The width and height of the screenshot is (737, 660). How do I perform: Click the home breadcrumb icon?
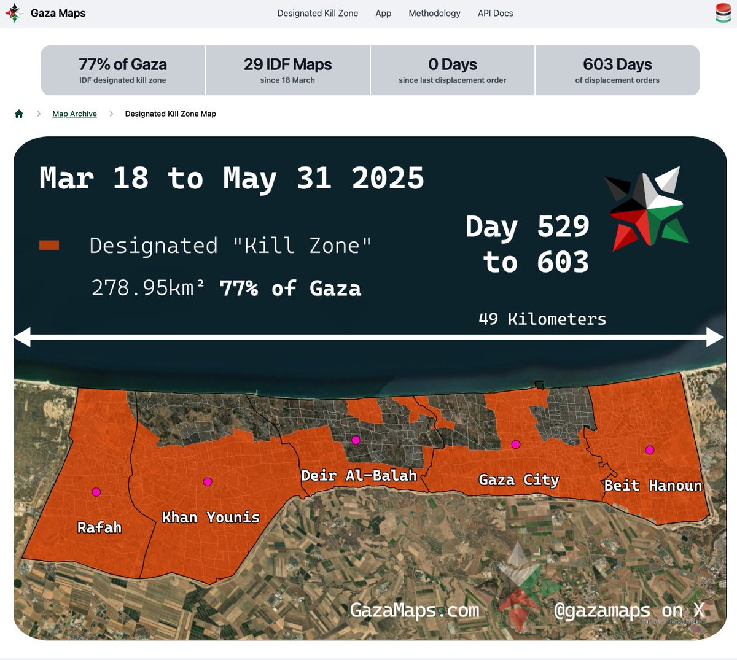pyautogui.click(x=19, y=114)
